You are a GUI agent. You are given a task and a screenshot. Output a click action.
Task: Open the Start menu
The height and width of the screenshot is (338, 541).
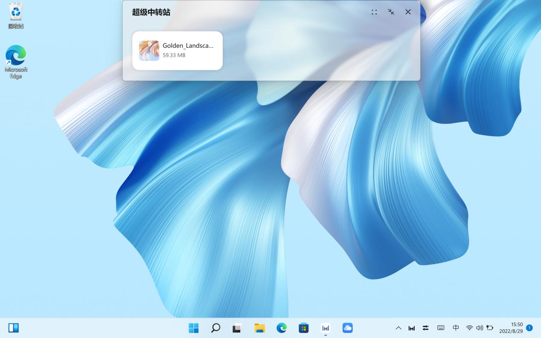coord(193,328)
